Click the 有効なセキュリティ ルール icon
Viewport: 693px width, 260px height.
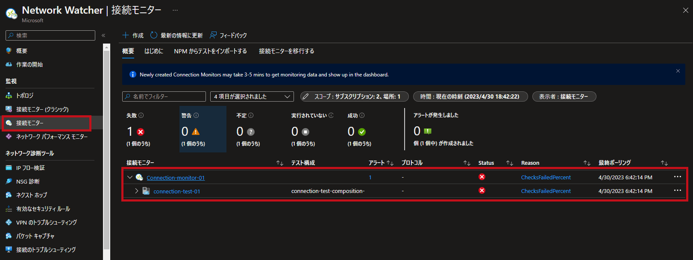(x=9, y=209)
